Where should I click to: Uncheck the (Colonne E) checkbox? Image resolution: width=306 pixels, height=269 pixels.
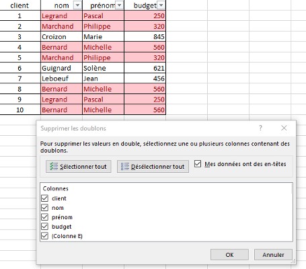click(44, 236)
